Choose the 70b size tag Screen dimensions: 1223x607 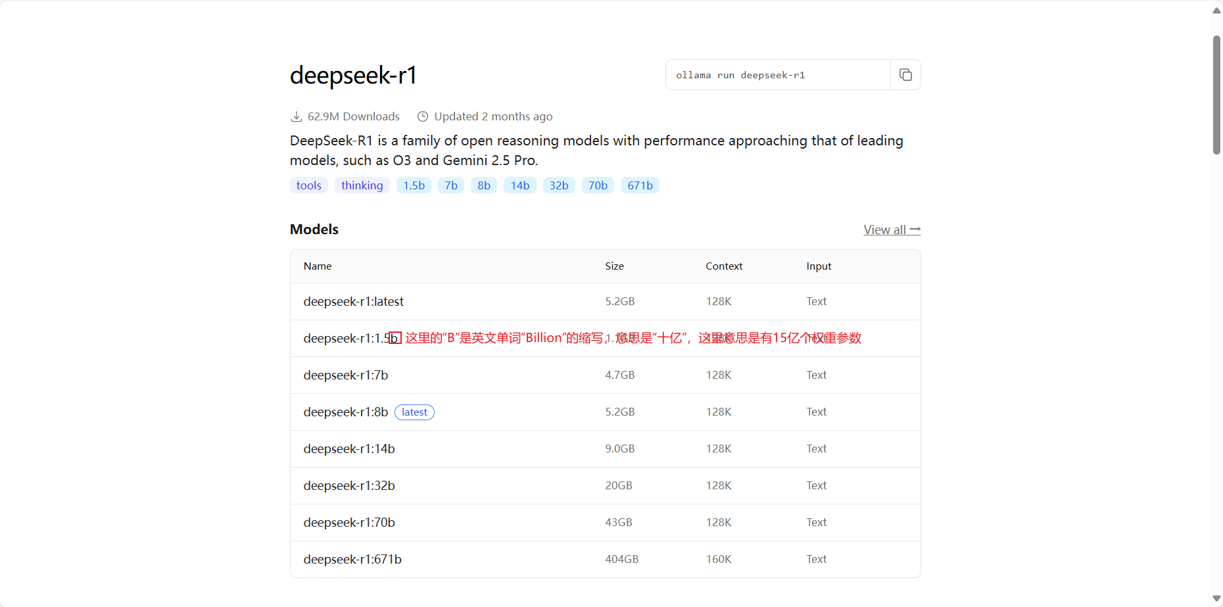(x=598, y=185)
